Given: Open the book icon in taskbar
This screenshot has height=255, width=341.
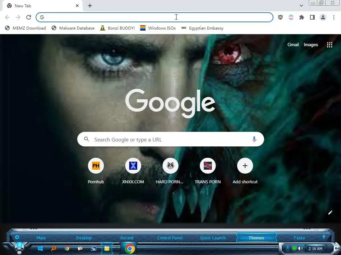Looking at the screenshot, I should [x=80, y=248].
